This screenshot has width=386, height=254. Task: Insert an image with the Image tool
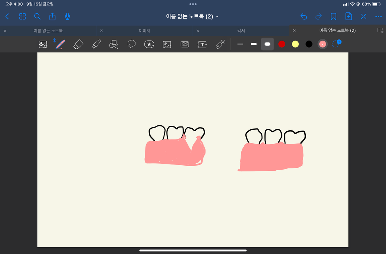(x=167, y=44)
